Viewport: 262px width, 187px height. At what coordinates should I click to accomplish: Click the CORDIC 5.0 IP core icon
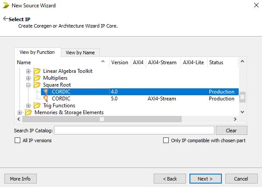coord(45,99)
